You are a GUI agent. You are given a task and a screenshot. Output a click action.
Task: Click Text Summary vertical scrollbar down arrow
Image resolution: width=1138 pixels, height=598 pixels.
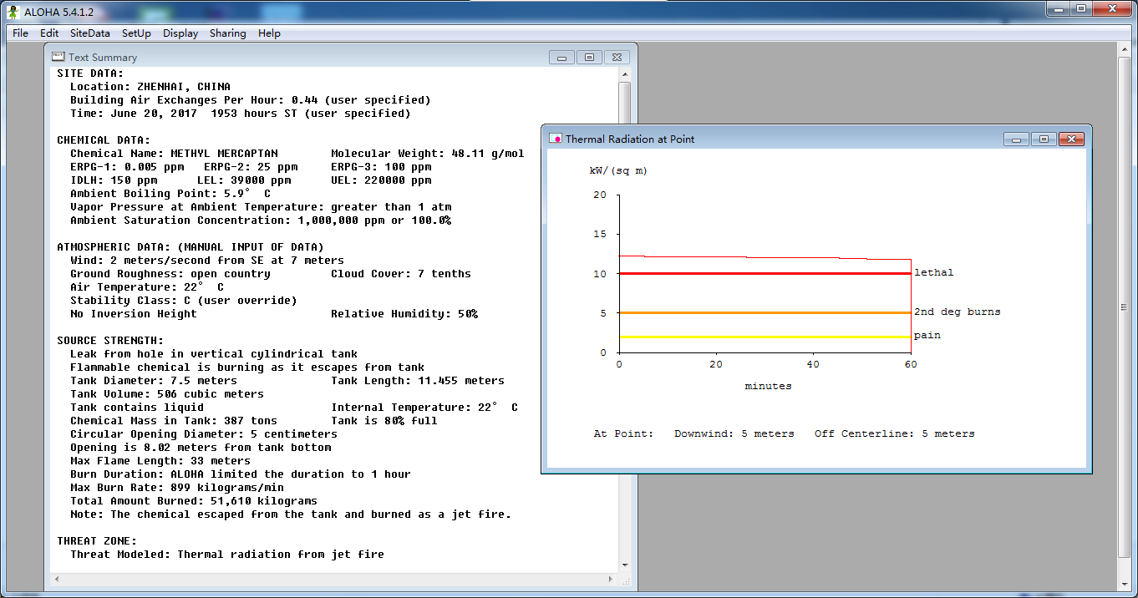[x=625, y=566]
